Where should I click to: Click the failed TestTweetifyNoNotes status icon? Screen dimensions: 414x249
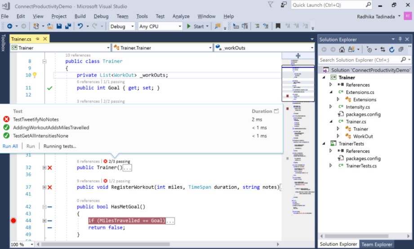(6, 120)
